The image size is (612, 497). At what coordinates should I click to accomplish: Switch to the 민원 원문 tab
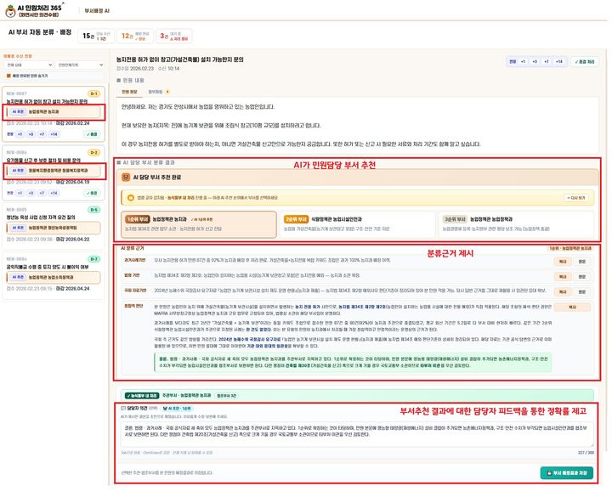(129, 92)
